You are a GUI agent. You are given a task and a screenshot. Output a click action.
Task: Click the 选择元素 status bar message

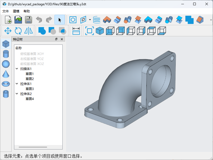(43, 156)
